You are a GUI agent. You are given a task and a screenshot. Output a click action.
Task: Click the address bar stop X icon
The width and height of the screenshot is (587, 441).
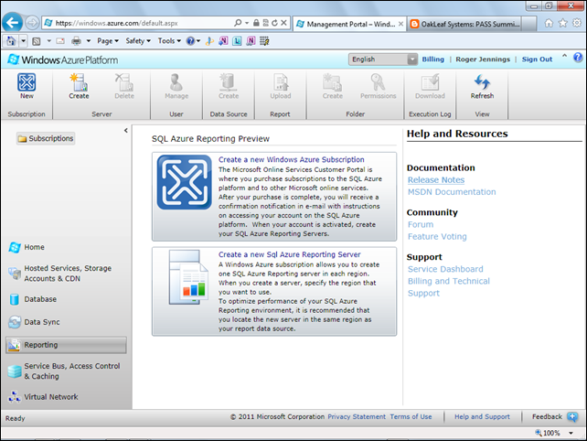pos(283,23)
